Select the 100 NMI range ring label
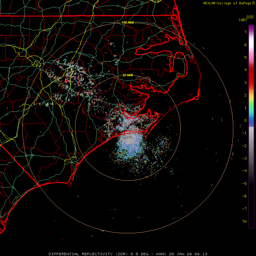 [128, 22]
